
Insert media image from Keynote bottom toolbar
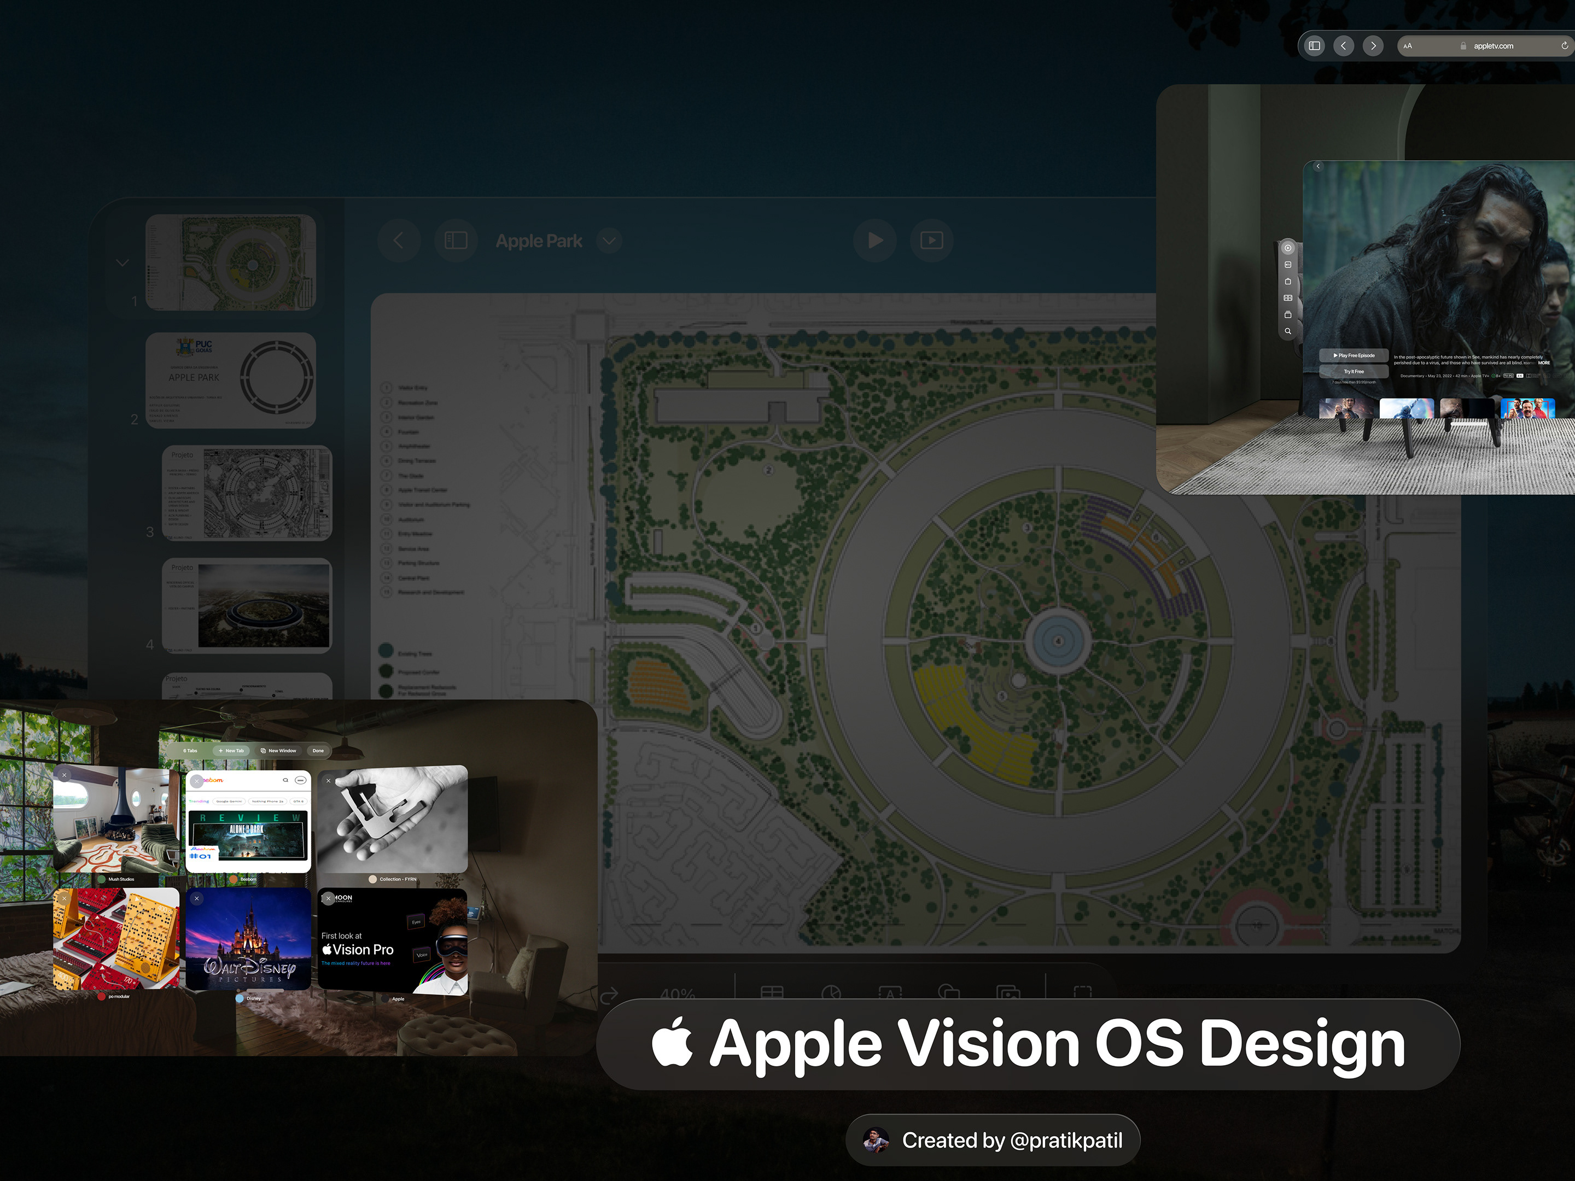[x=1008, y=993]
